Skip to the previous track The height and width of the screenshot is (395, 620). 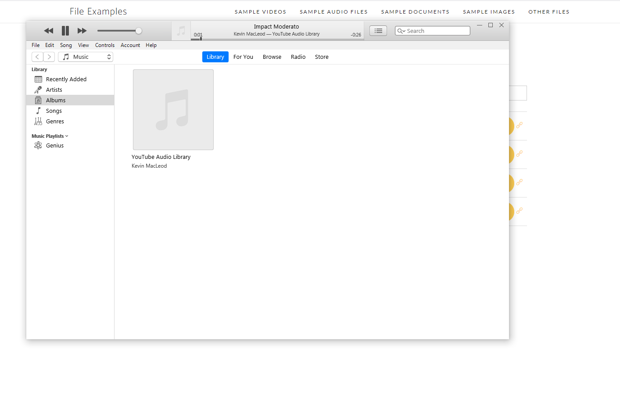(x=49, y=31)
